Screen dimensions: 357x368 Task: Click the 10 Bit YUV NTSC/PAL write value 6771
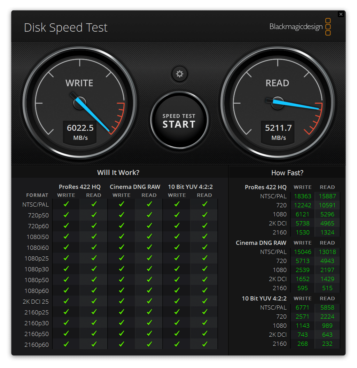coord(302,307)
